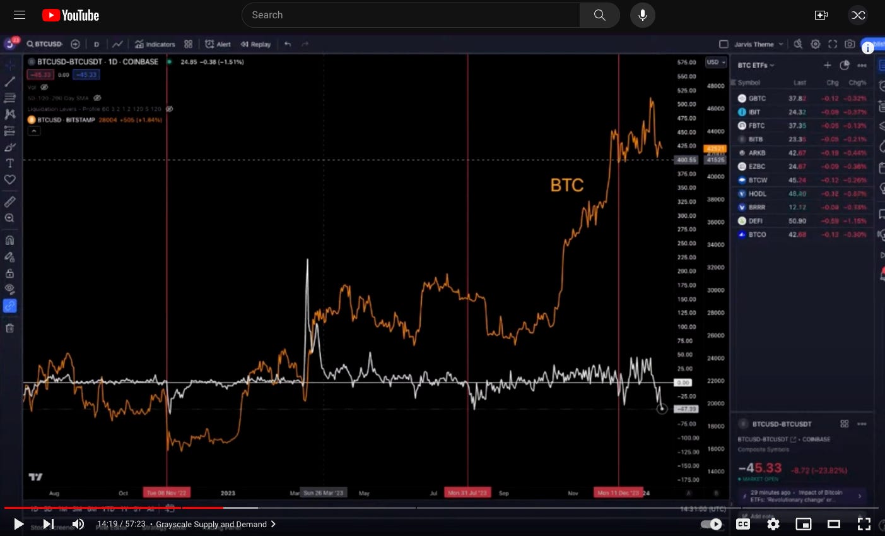This screenshot has height=536, width=885.
Task: Go to YouTube home via logo
Action: coord(71,15)
